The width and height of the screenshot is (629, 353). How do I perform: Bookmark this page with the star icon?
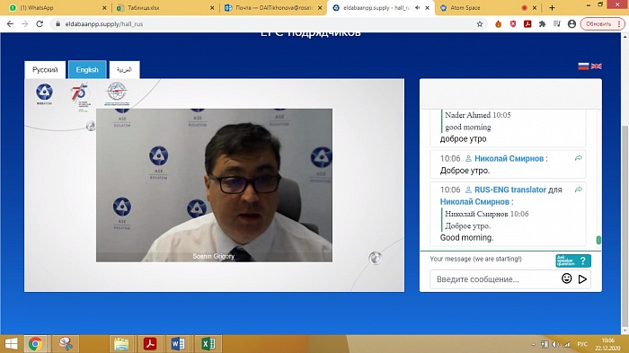pos(479,24)
